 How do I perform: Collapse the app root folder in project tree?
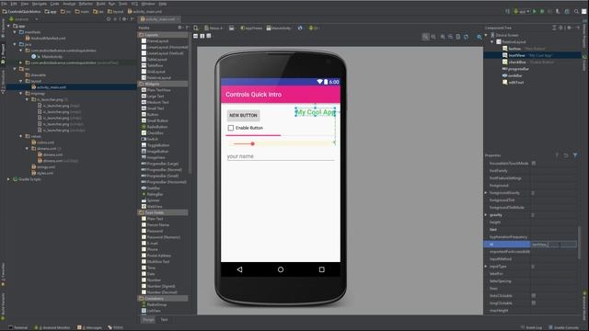tap(8, 26)
